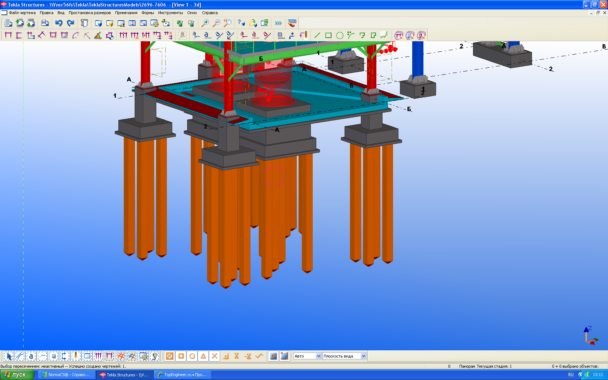This screenshot has height=380, width=608.
Task: Click the orange checkmark snap icon
Action: click(259, 356)
